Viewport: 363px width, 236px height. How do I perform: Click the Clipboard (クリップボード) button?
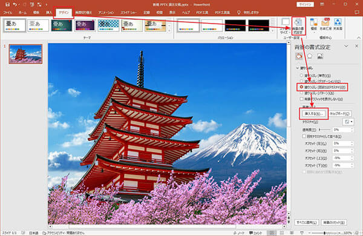(x=339, y=114)
